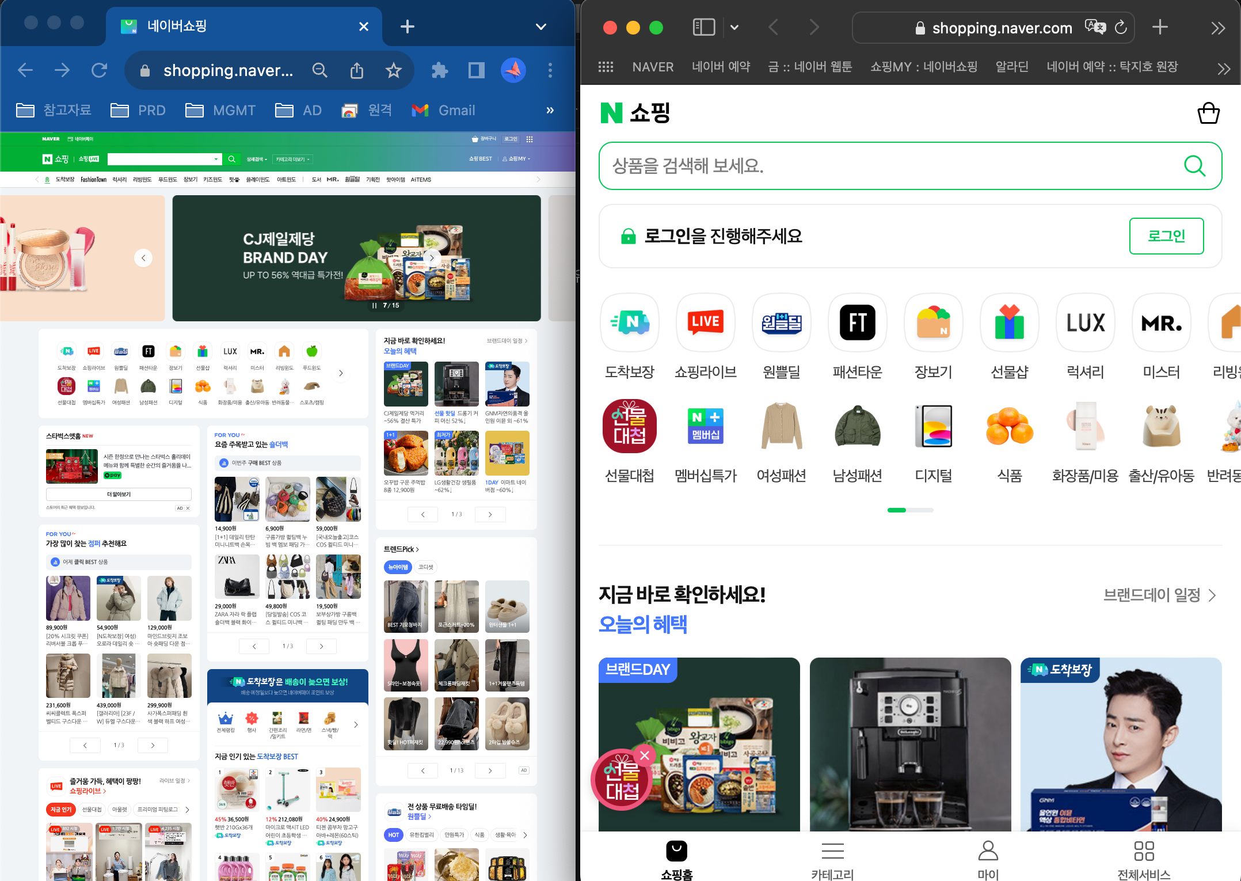Viewport: 1241px width, 881px height.
Task: Open the 도착보장 delivery icon
Action: (629, 322)
